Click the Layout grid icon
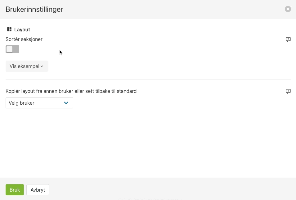This screenshot has height=200, width=296. [x=9, y=29]
